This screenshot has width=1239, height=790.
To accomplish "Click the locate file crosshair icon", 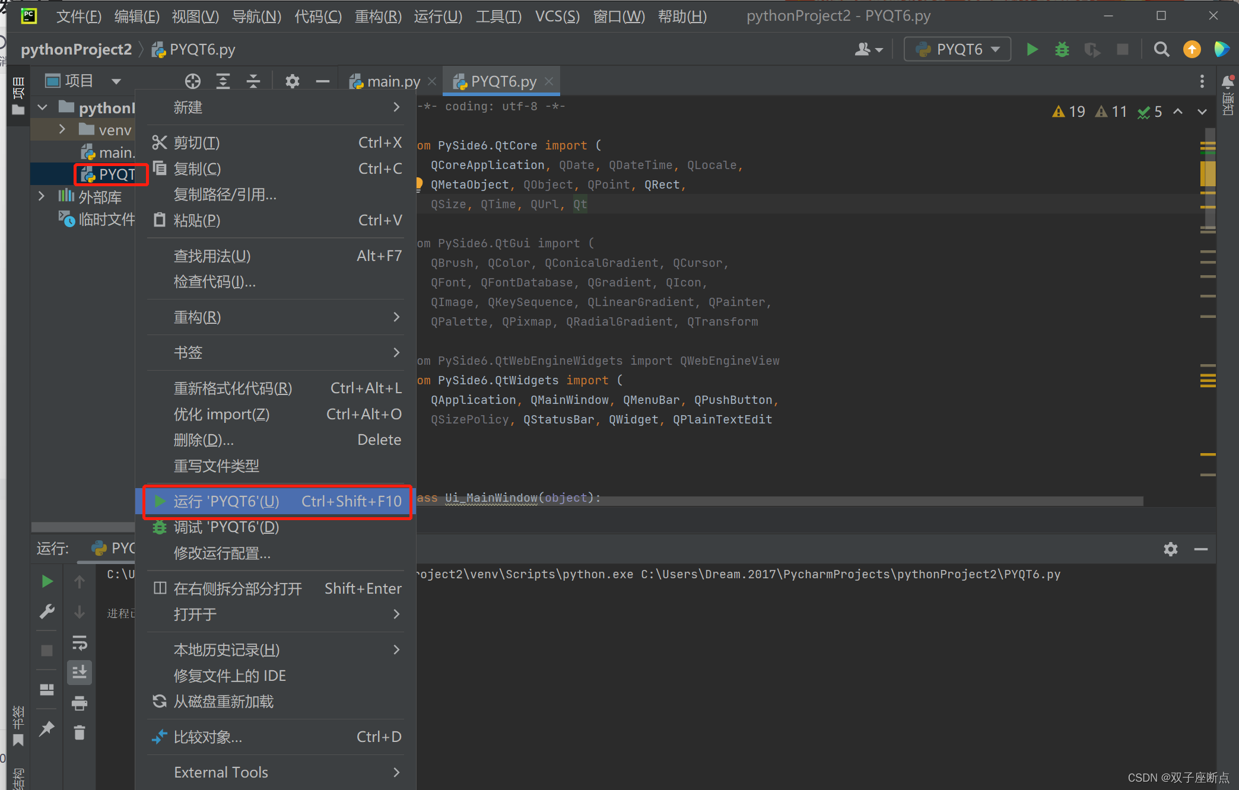I will (x=192, y=81).
